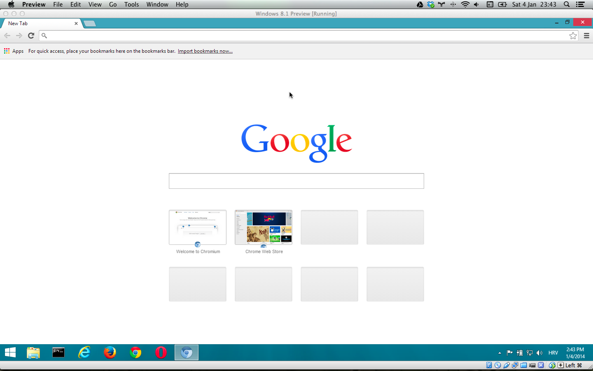Open the Preview application menu
Viewport: 593px width, 371px height.
[34, 5]
